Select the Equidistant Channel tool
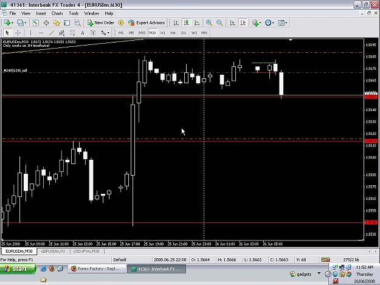Viewport: 380px width, 285px height. click(x=62, y=33)
